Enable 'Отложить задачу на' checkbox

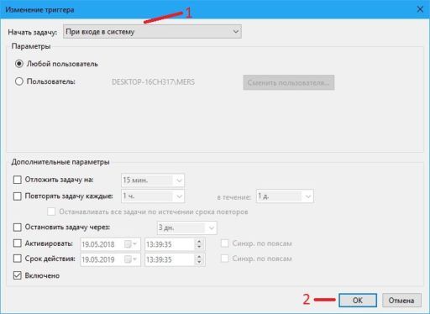[x=18, y=180]
